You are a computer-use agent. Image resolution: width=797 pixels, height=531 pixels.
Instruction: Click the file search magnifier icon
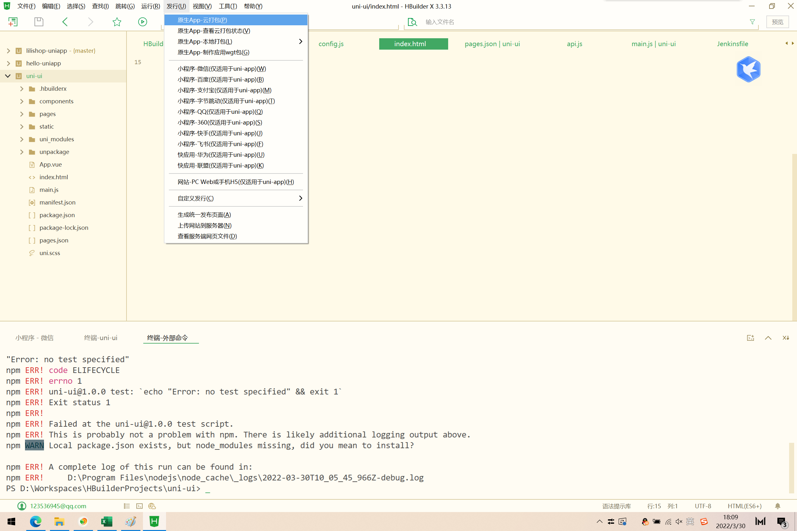pos(412,22)
